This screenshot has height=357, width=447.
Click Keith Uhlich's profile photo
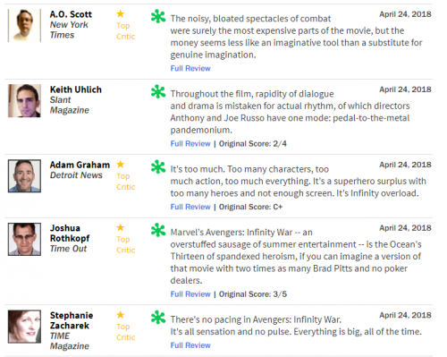point(24,100)
